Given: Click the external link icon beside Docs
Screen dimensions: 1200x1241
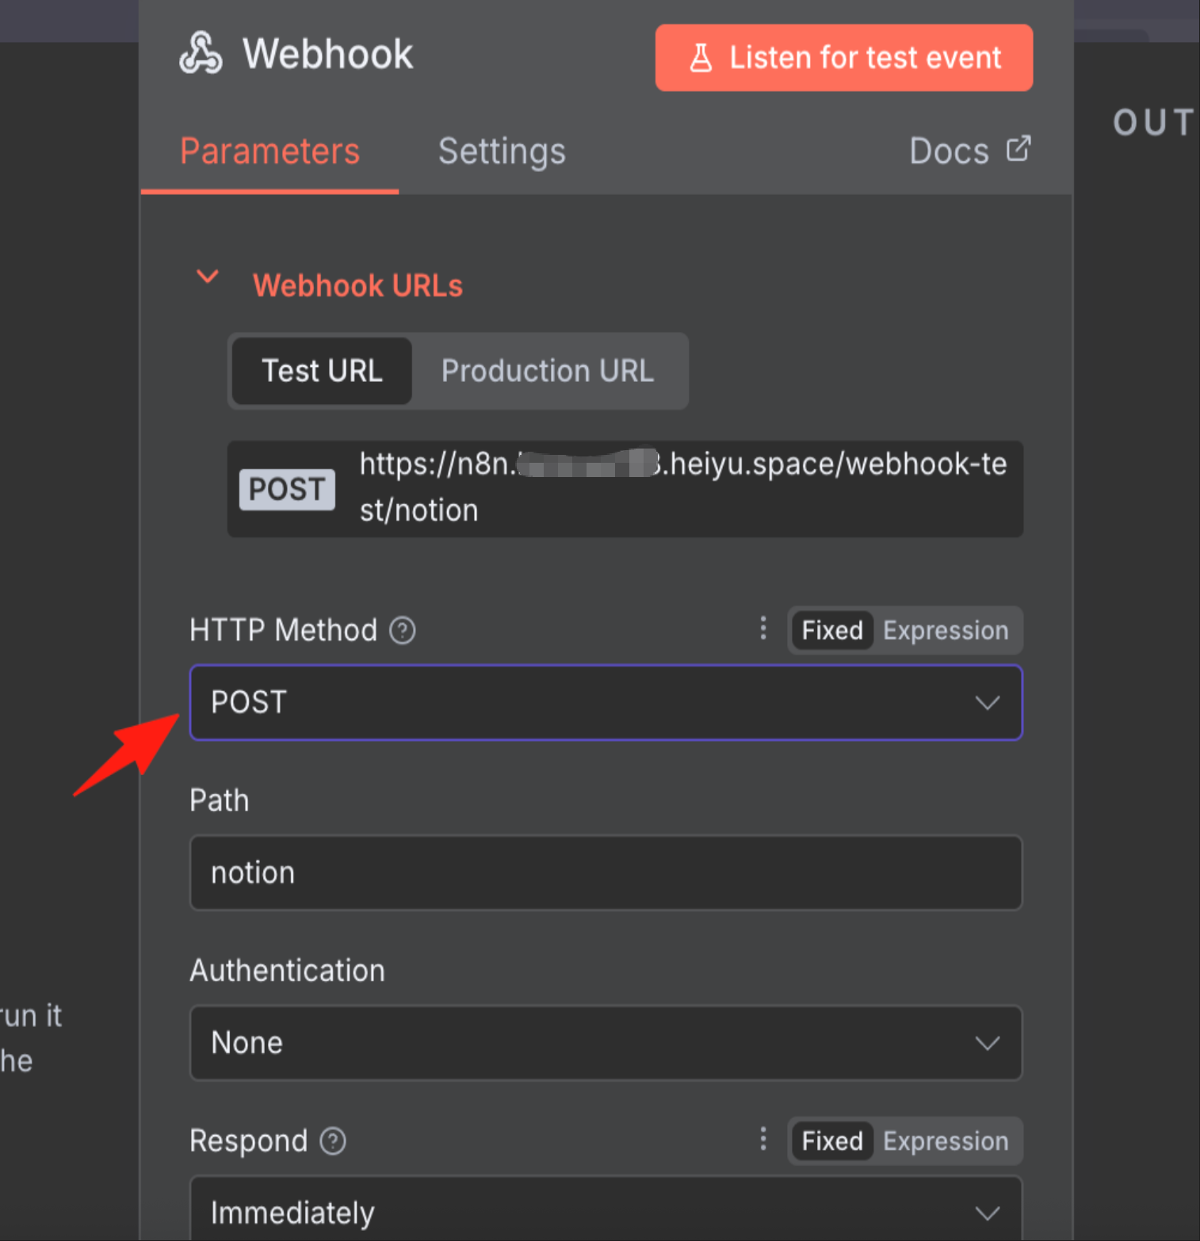Looking at the screenshot, I should click(x=1018, y=148).
